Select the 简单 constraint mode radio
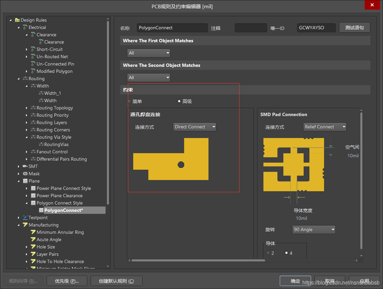This screenshot has width=383, height=289. [x=130, y=101]
